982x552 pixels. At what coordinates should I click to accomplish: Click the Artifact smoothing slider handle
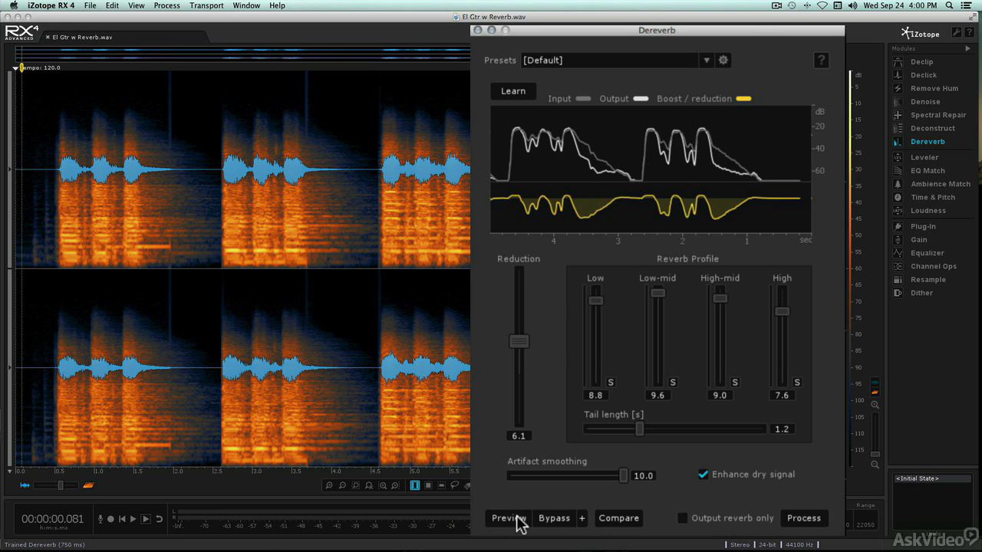pos(624,475)
